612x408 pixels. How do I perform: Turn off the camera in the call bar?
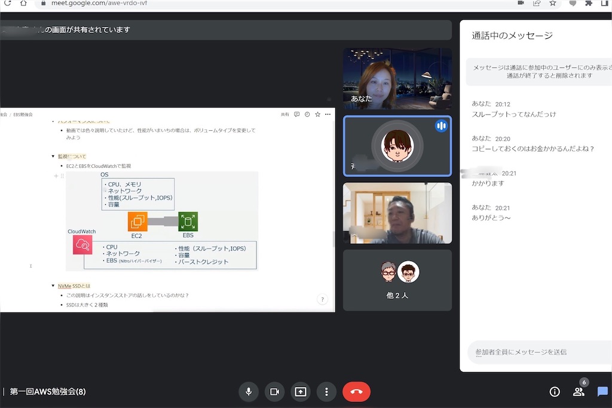[x=274, y=391]
